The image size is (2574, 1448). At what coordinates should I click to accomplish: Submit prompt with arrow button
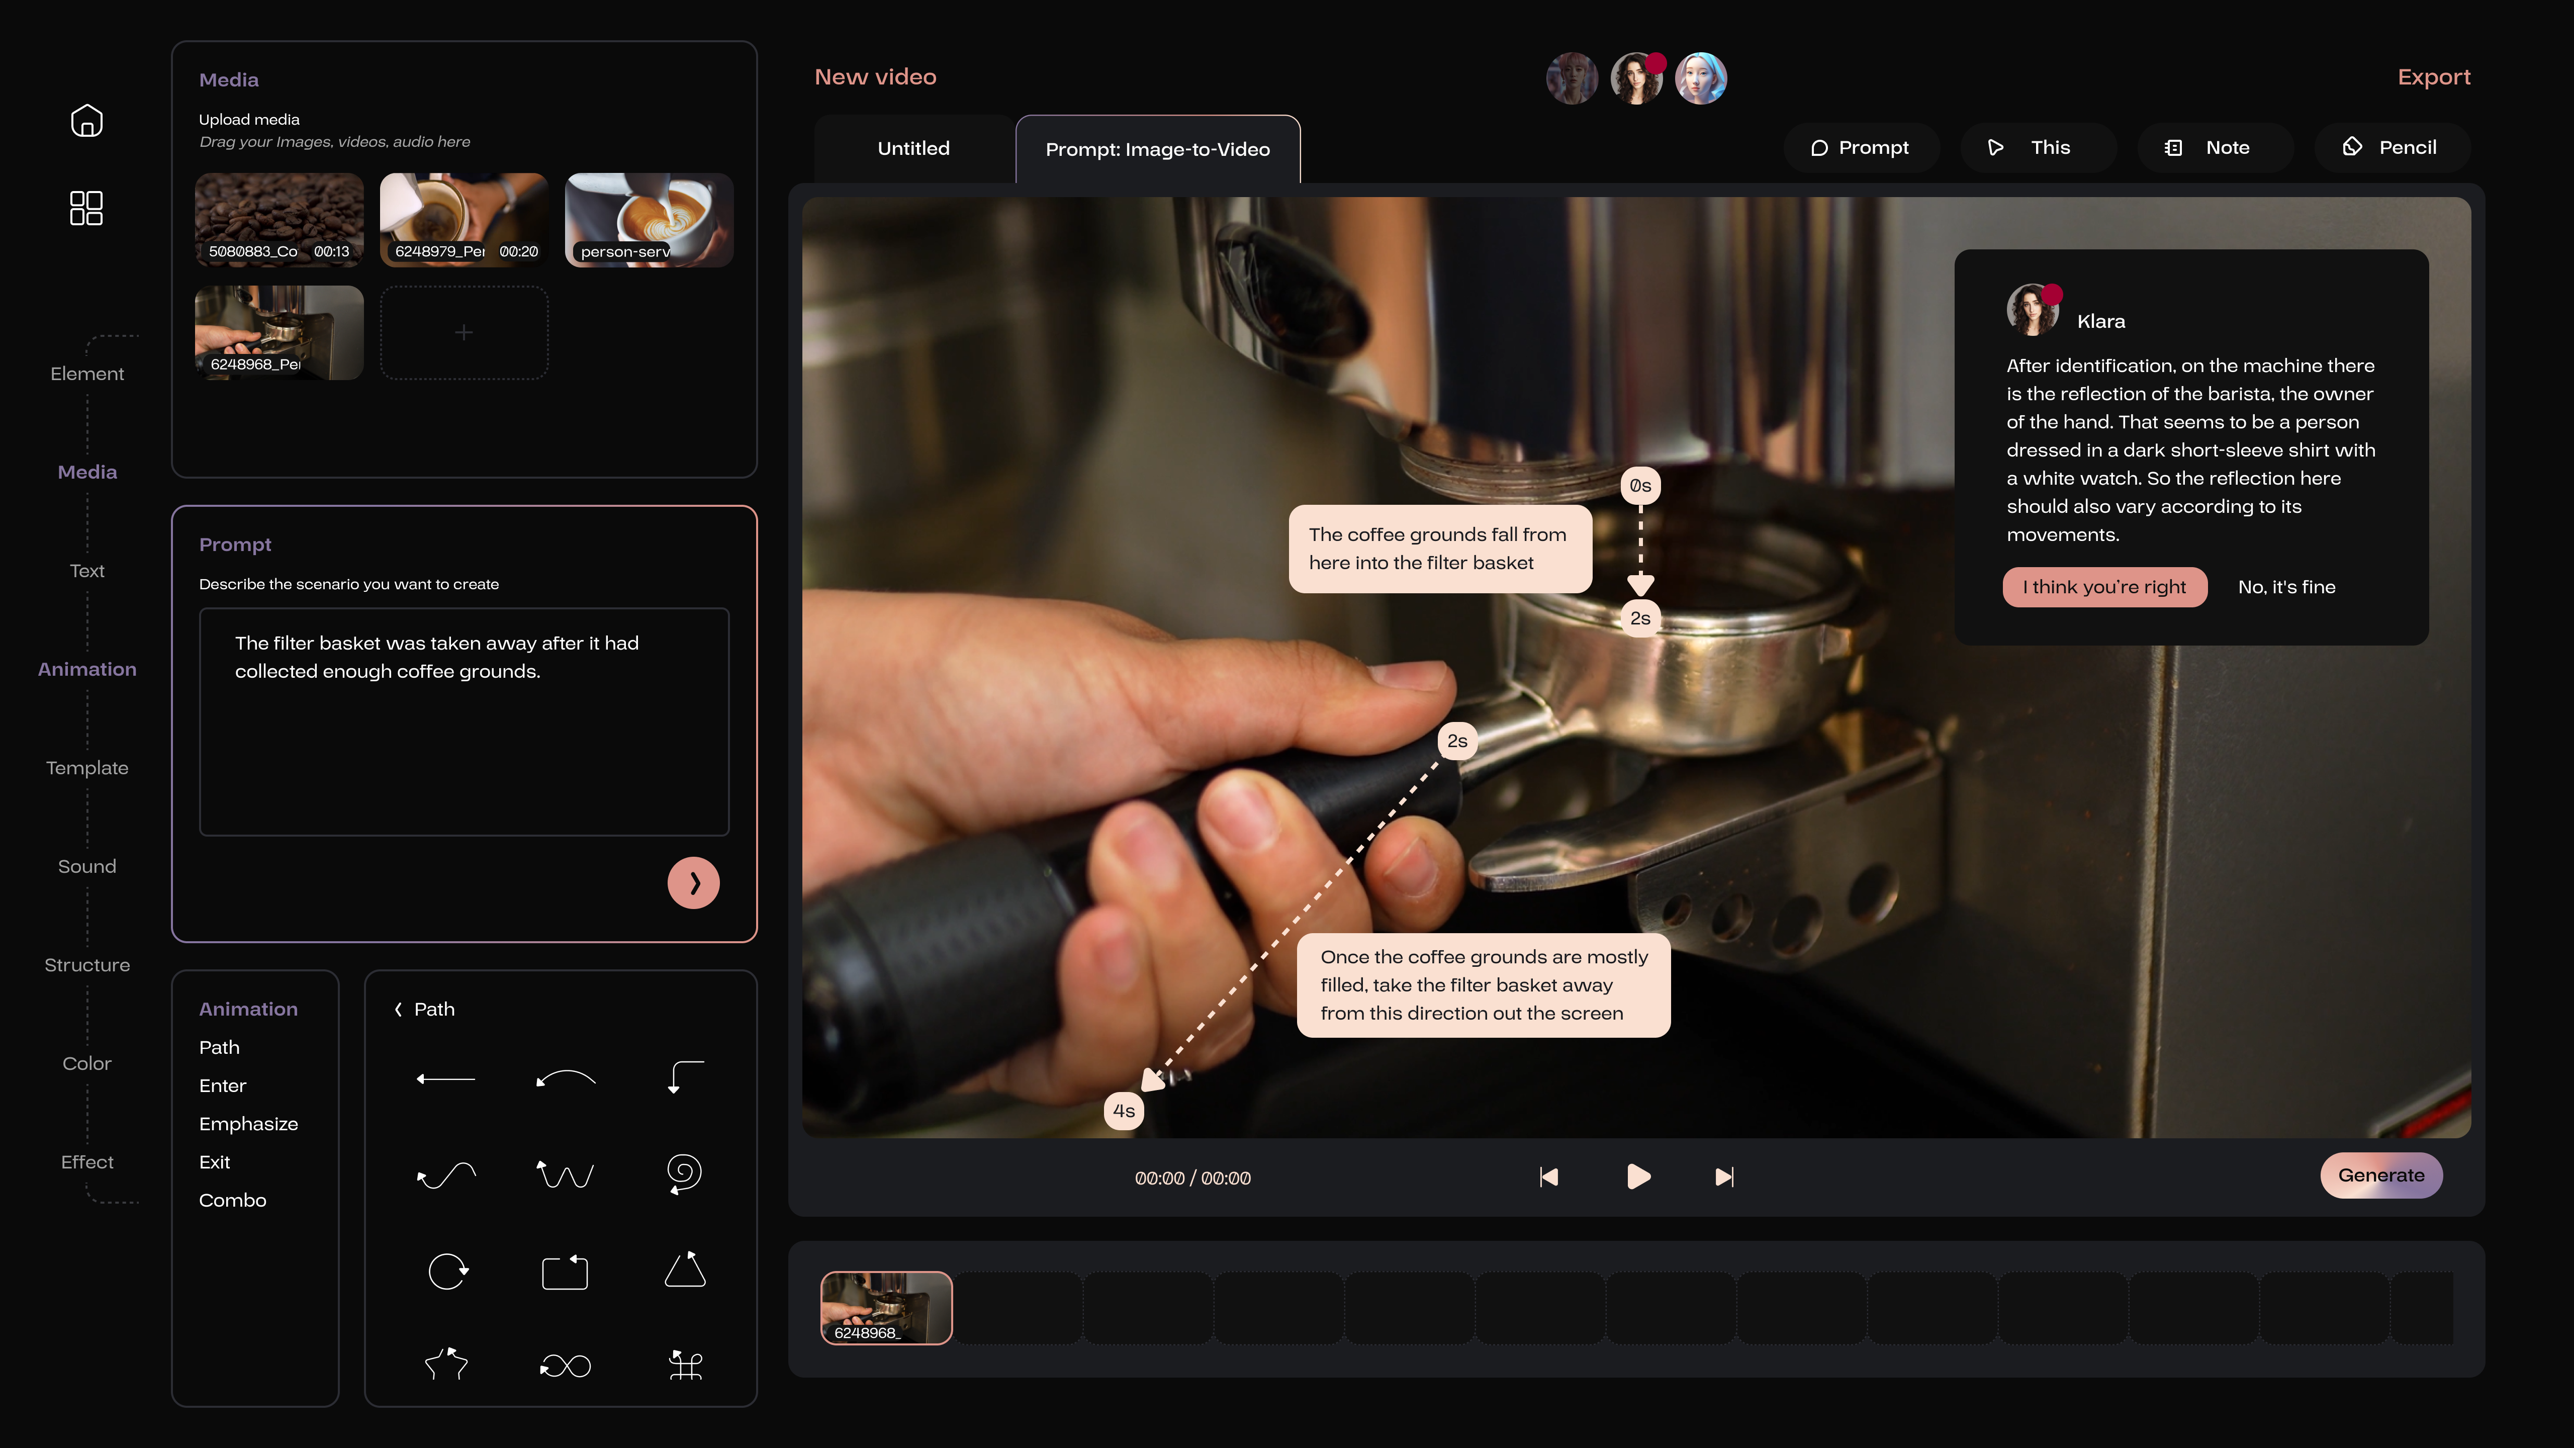point(693,882)
